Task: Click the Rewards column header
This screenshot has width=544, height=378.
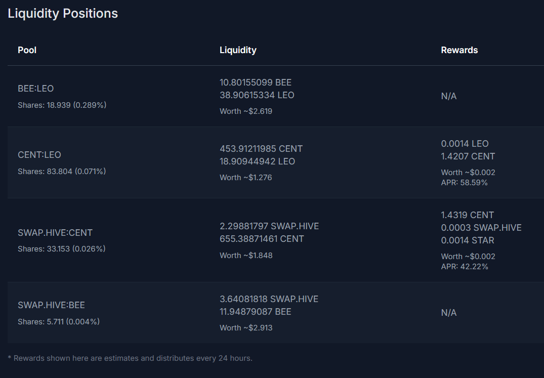Action: point(459,50)
